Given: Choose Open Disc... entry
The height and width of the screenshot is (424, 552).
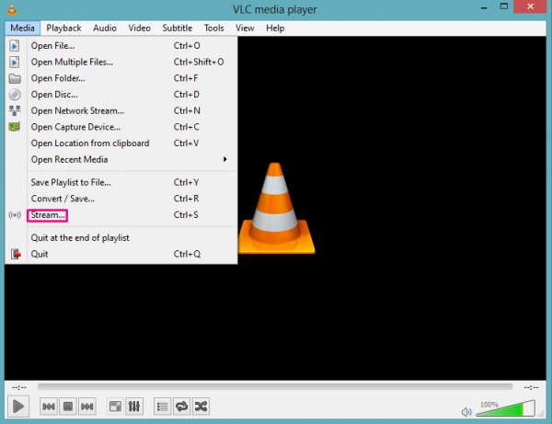Looking at the screenshot, I should tap(121, 95).
